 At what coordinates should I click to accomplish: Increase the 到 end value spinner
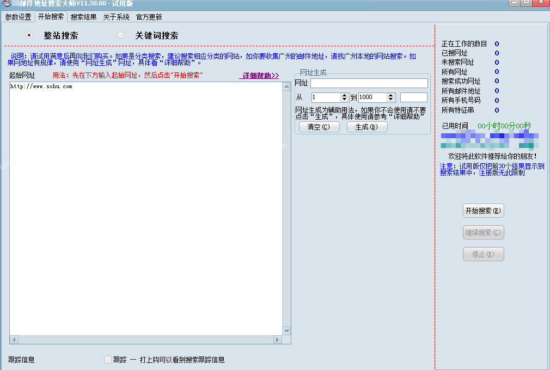click(391, 95)
